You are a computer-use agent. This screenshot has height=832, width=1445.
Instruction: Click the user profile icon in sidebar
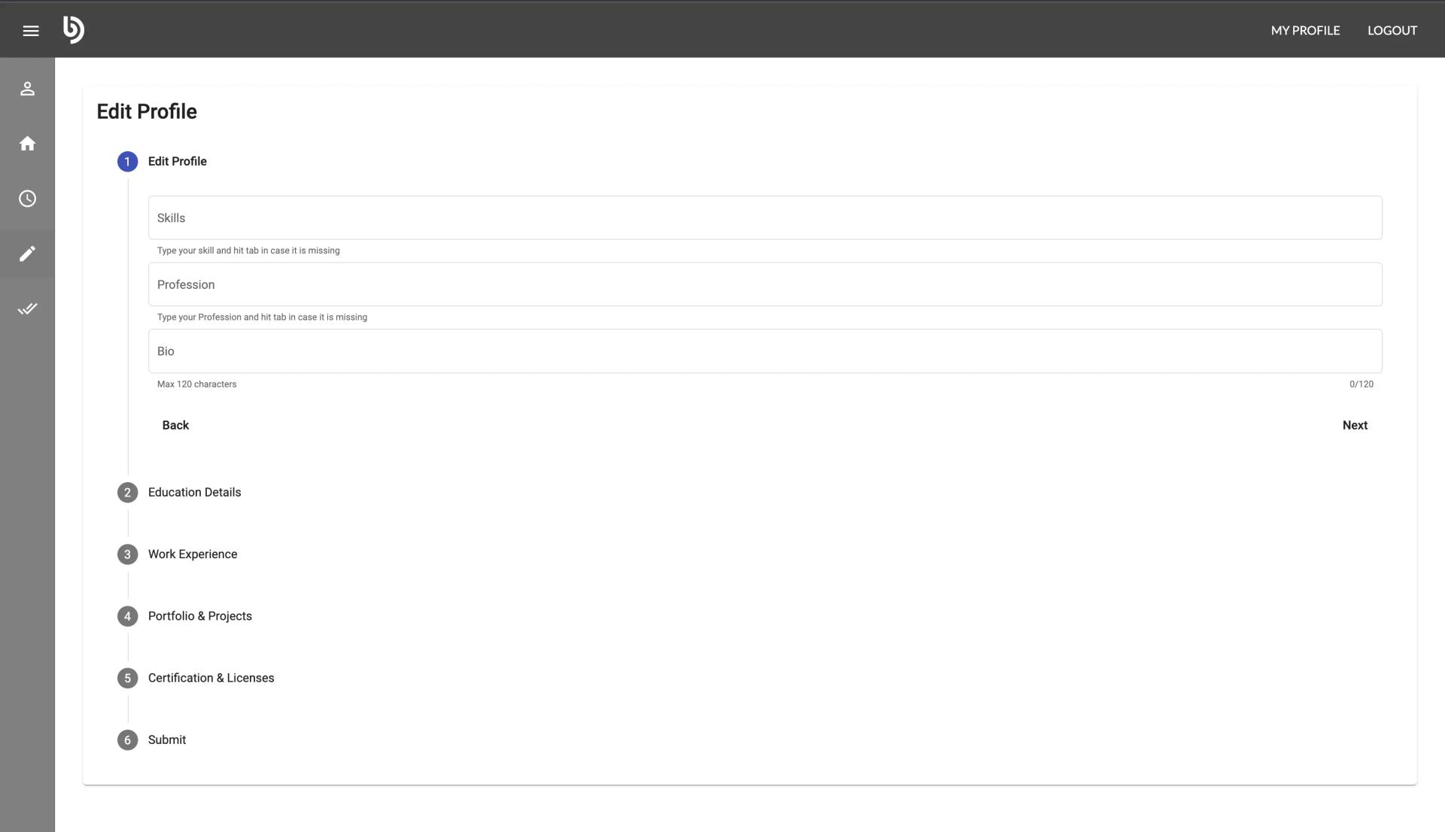coord(27,88)
